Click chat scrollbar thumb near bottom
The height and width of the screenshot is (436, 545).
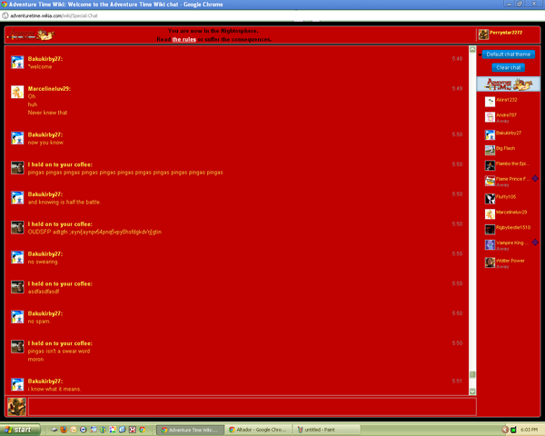pyautogui.click(x=472, y=374)
